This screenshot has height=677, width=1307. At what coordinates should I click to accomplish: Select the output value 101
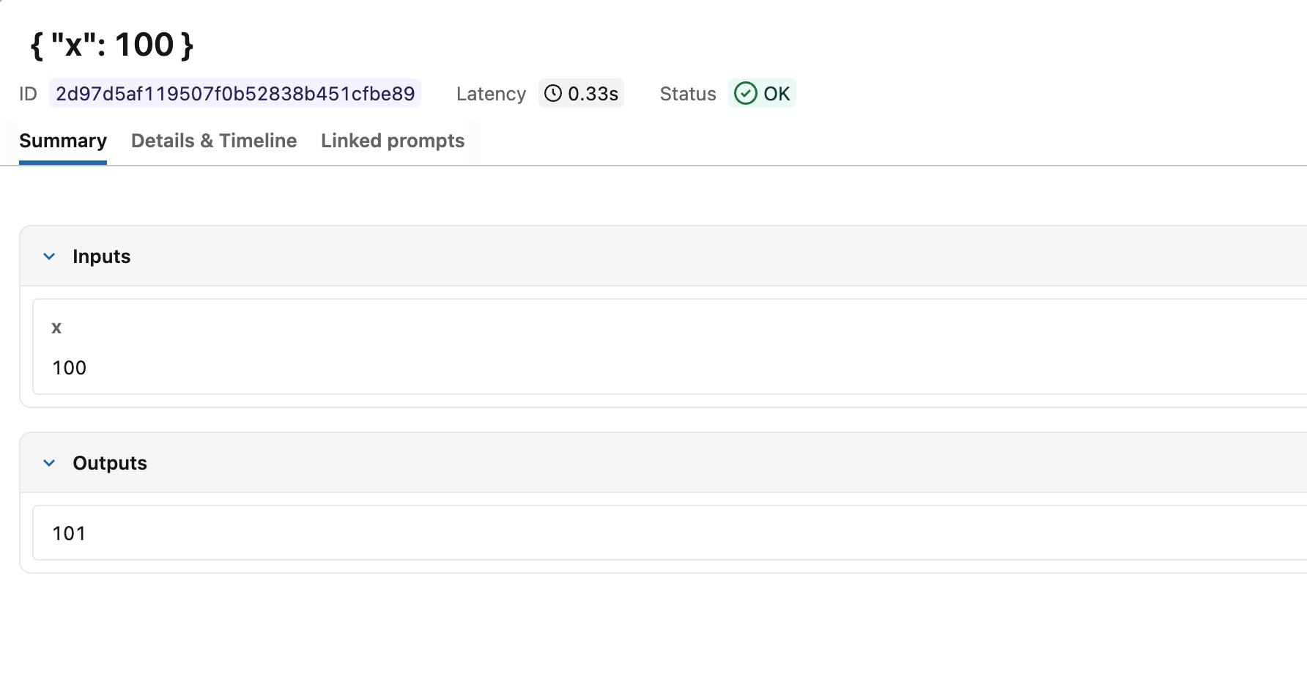click(69, 533)
